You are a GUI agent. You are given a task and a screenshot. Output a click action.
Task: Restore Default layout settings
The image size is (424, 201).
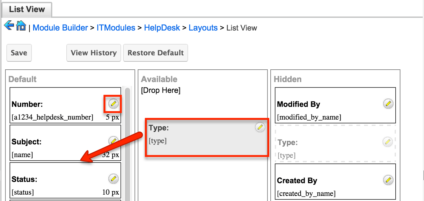click(156, 52)
